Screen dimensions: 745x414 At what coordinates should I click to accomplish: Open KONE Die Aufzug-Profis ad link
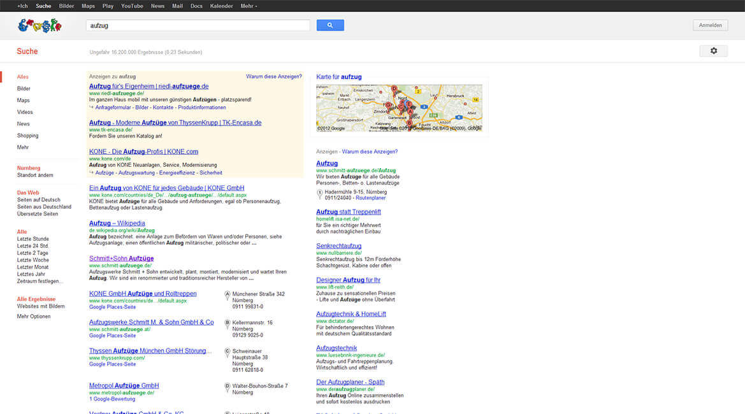[x=143, y=152]
